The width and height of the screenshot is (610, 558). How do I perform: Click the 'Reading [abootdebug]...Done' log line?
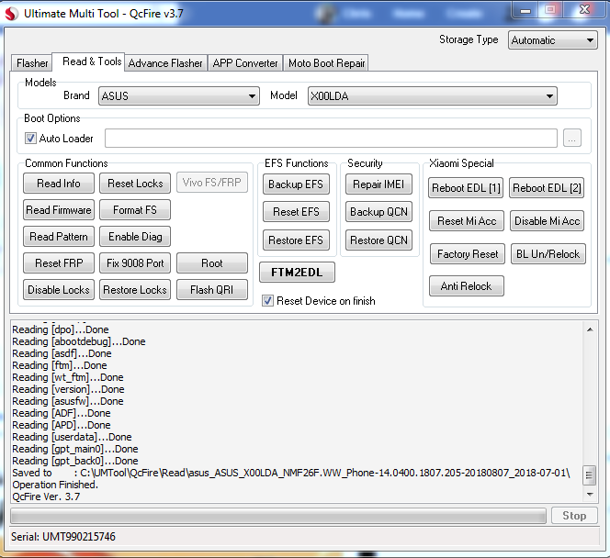pyautogui.click(x=79, y=341)
